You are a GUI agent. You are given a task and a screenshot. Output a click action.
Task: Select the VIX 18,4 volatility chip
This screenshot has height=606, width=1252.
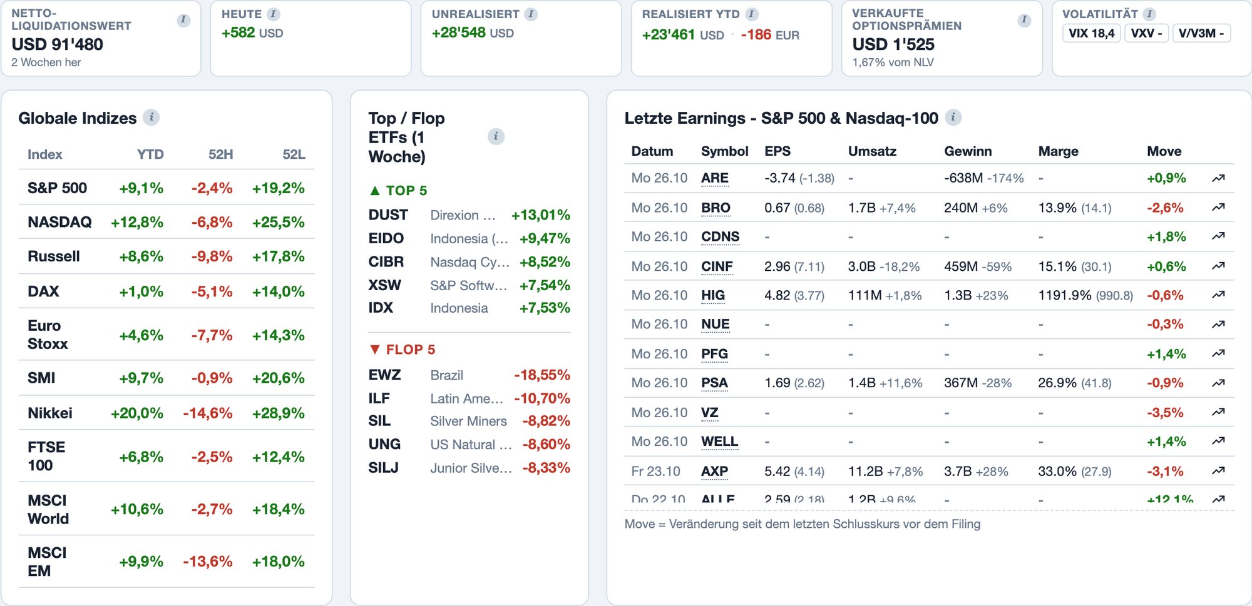[x=1092, y=33]
